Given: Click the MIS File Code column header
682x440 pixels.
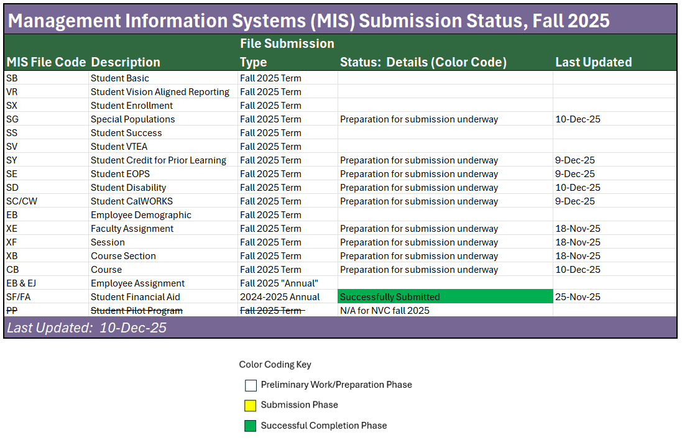Looking at the screenshot, I should click(x=46, y=62).
